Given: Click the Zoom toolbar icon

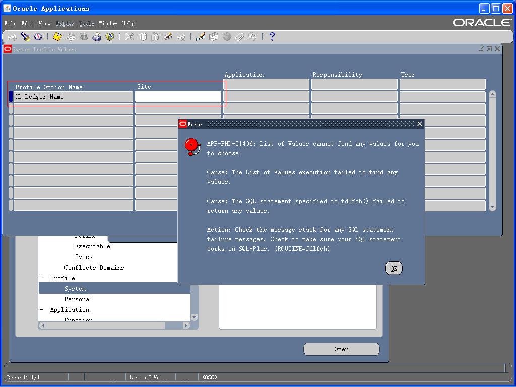Looking at the screenshot, I should pos(214,37).
